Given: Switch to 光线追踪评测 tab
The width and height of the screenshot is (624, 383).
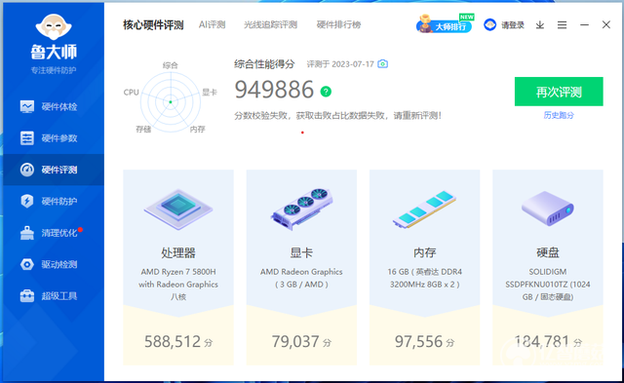Looking at the screenshot, I should [x=271, y=24].
